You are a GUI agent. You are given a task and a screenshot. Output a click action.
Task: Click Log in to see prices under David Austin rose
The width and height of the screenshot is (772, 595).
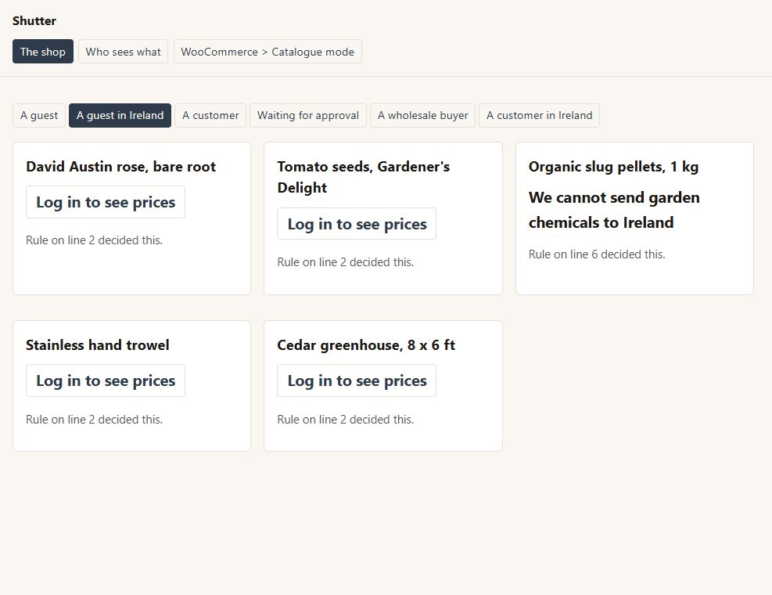(106, 202)
